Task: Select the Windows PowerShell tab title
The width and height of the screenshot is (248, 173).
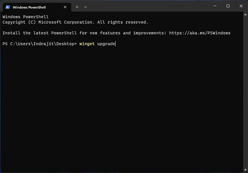Action: click(x=29, y=7)
